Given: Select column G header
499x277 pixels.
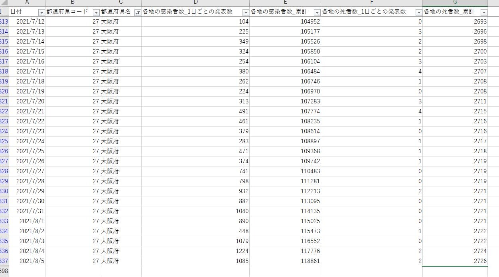Looking at the screenshot, I should (455, 2).
